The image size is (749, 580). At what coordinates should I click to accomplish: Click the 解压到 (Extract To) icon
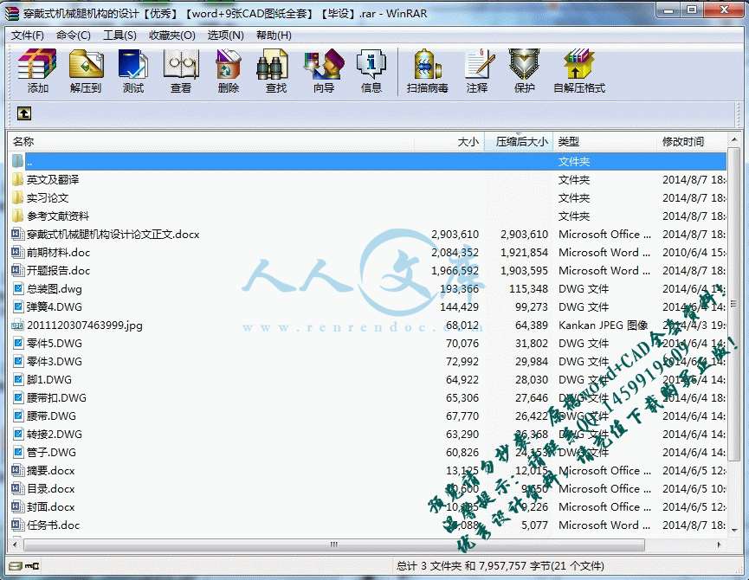pyautogui.click(x=86, y=71)
